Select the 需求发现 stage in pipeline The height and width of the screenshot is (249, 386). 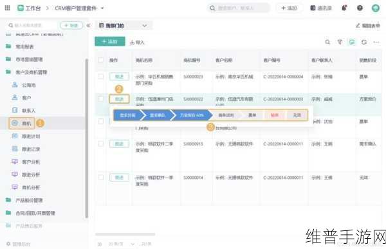click(x=127, y=115)
